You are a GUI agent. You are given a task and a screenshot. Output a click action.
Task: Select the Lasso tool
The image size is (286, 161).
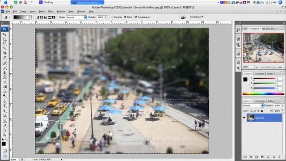click(x=4, y=44)
